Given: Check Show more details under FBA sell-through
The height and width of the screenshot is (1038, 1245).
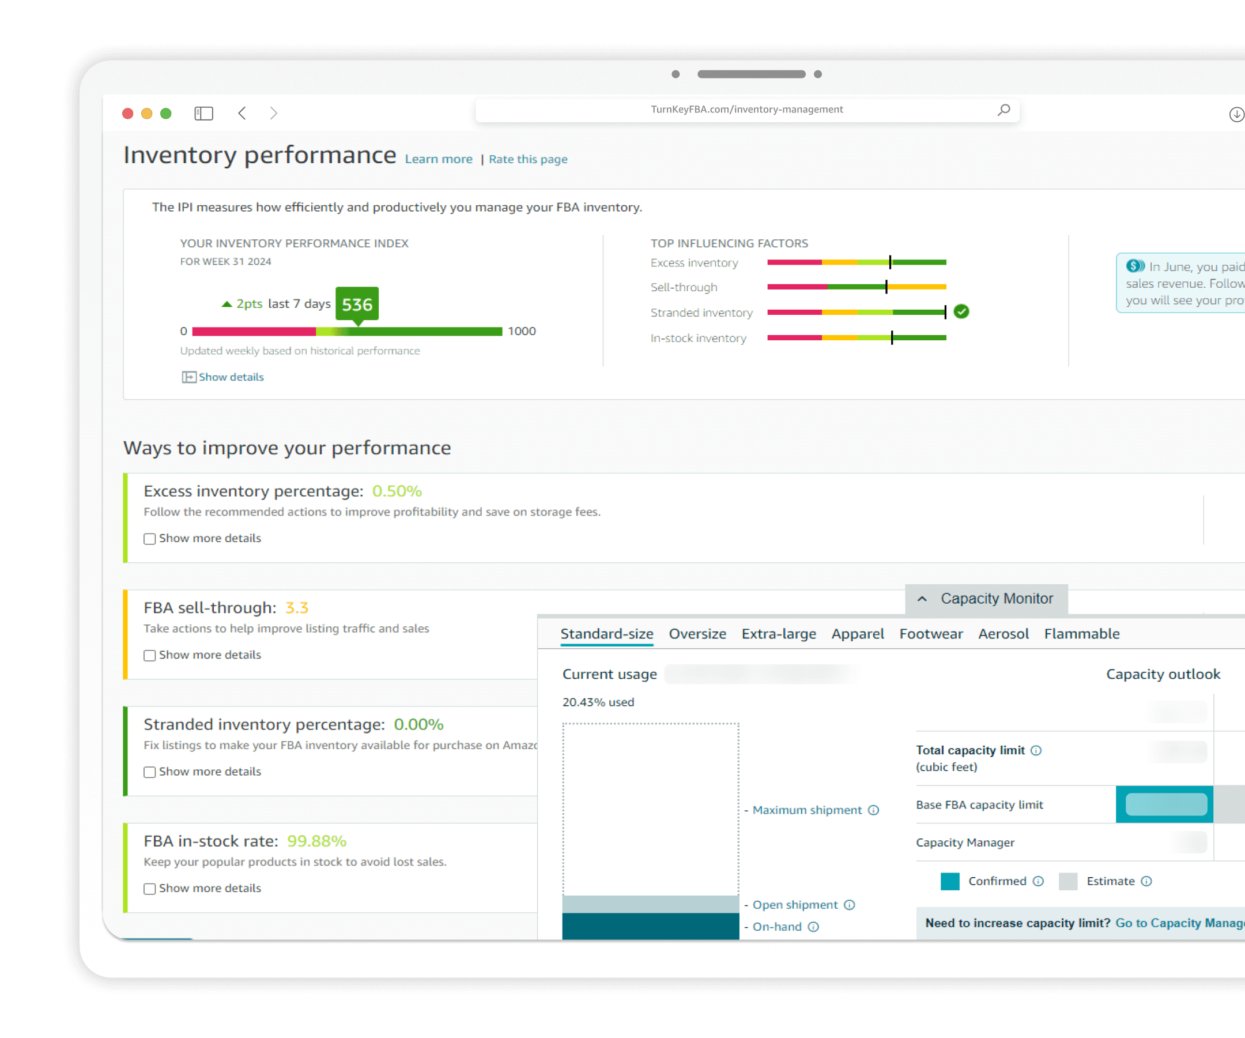Looking at the screenshot, I should coord(149,656).
